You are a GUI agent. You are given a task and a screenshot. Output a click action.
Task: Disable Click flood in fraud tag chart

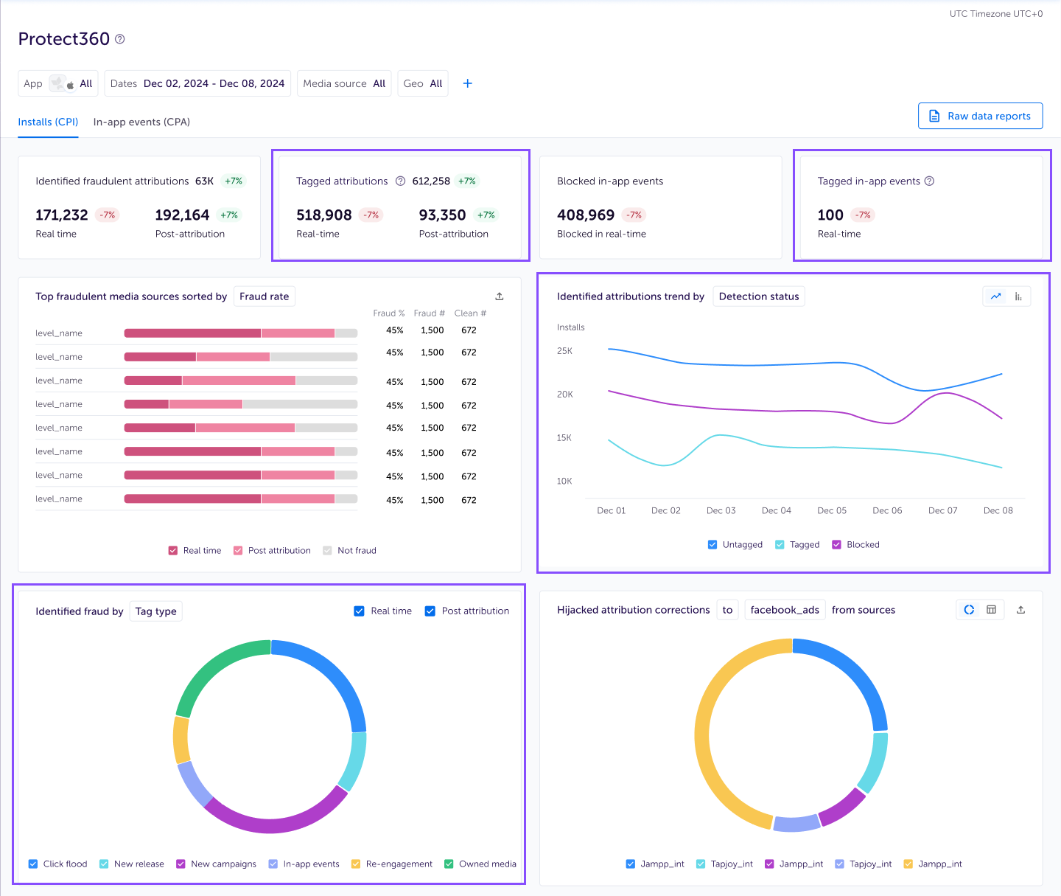(x=33, y=864)
